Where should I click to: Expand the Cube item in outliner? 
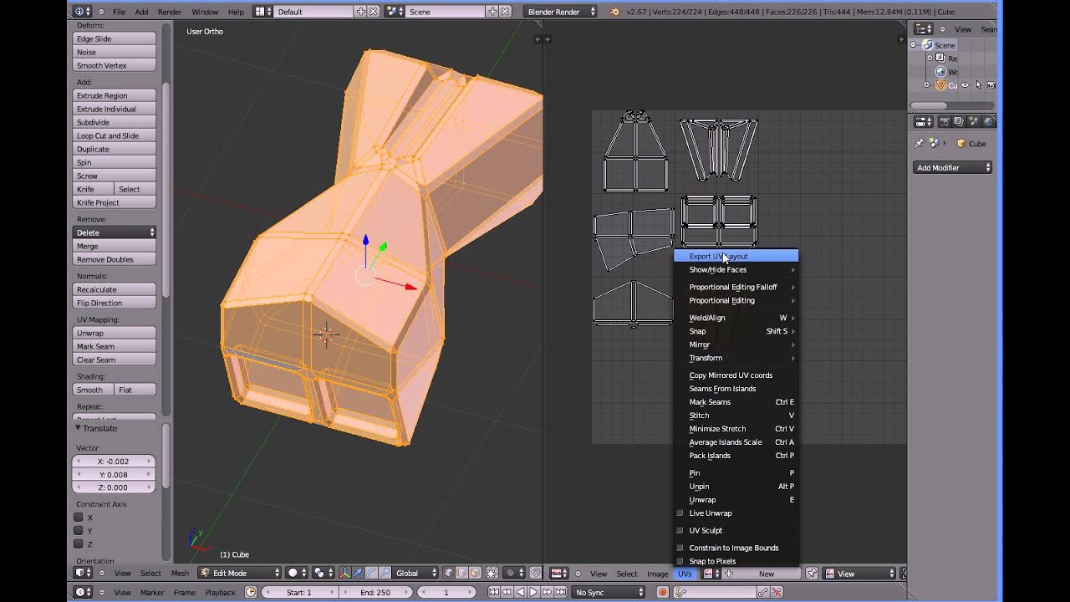point(926,85)
